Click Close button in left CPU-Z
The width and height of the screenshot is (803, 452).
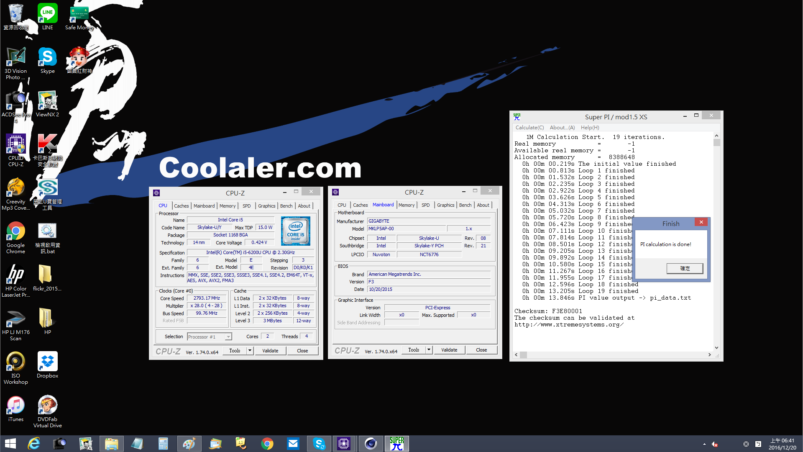click(x=302, y=351)
